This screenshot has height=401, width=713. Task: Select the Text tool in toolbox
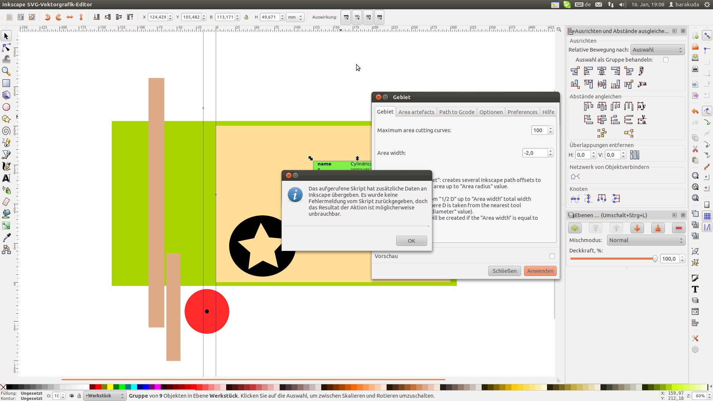6,178
